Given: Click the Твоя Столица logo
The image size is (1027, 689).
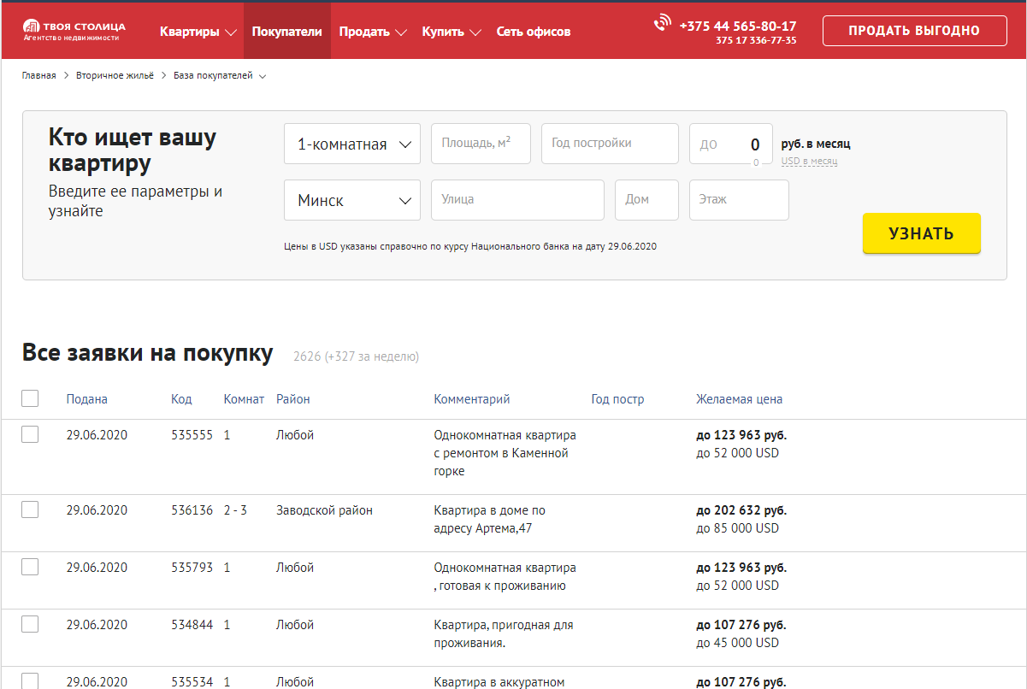Looking at the screenshot, I should tap(74, 30).
